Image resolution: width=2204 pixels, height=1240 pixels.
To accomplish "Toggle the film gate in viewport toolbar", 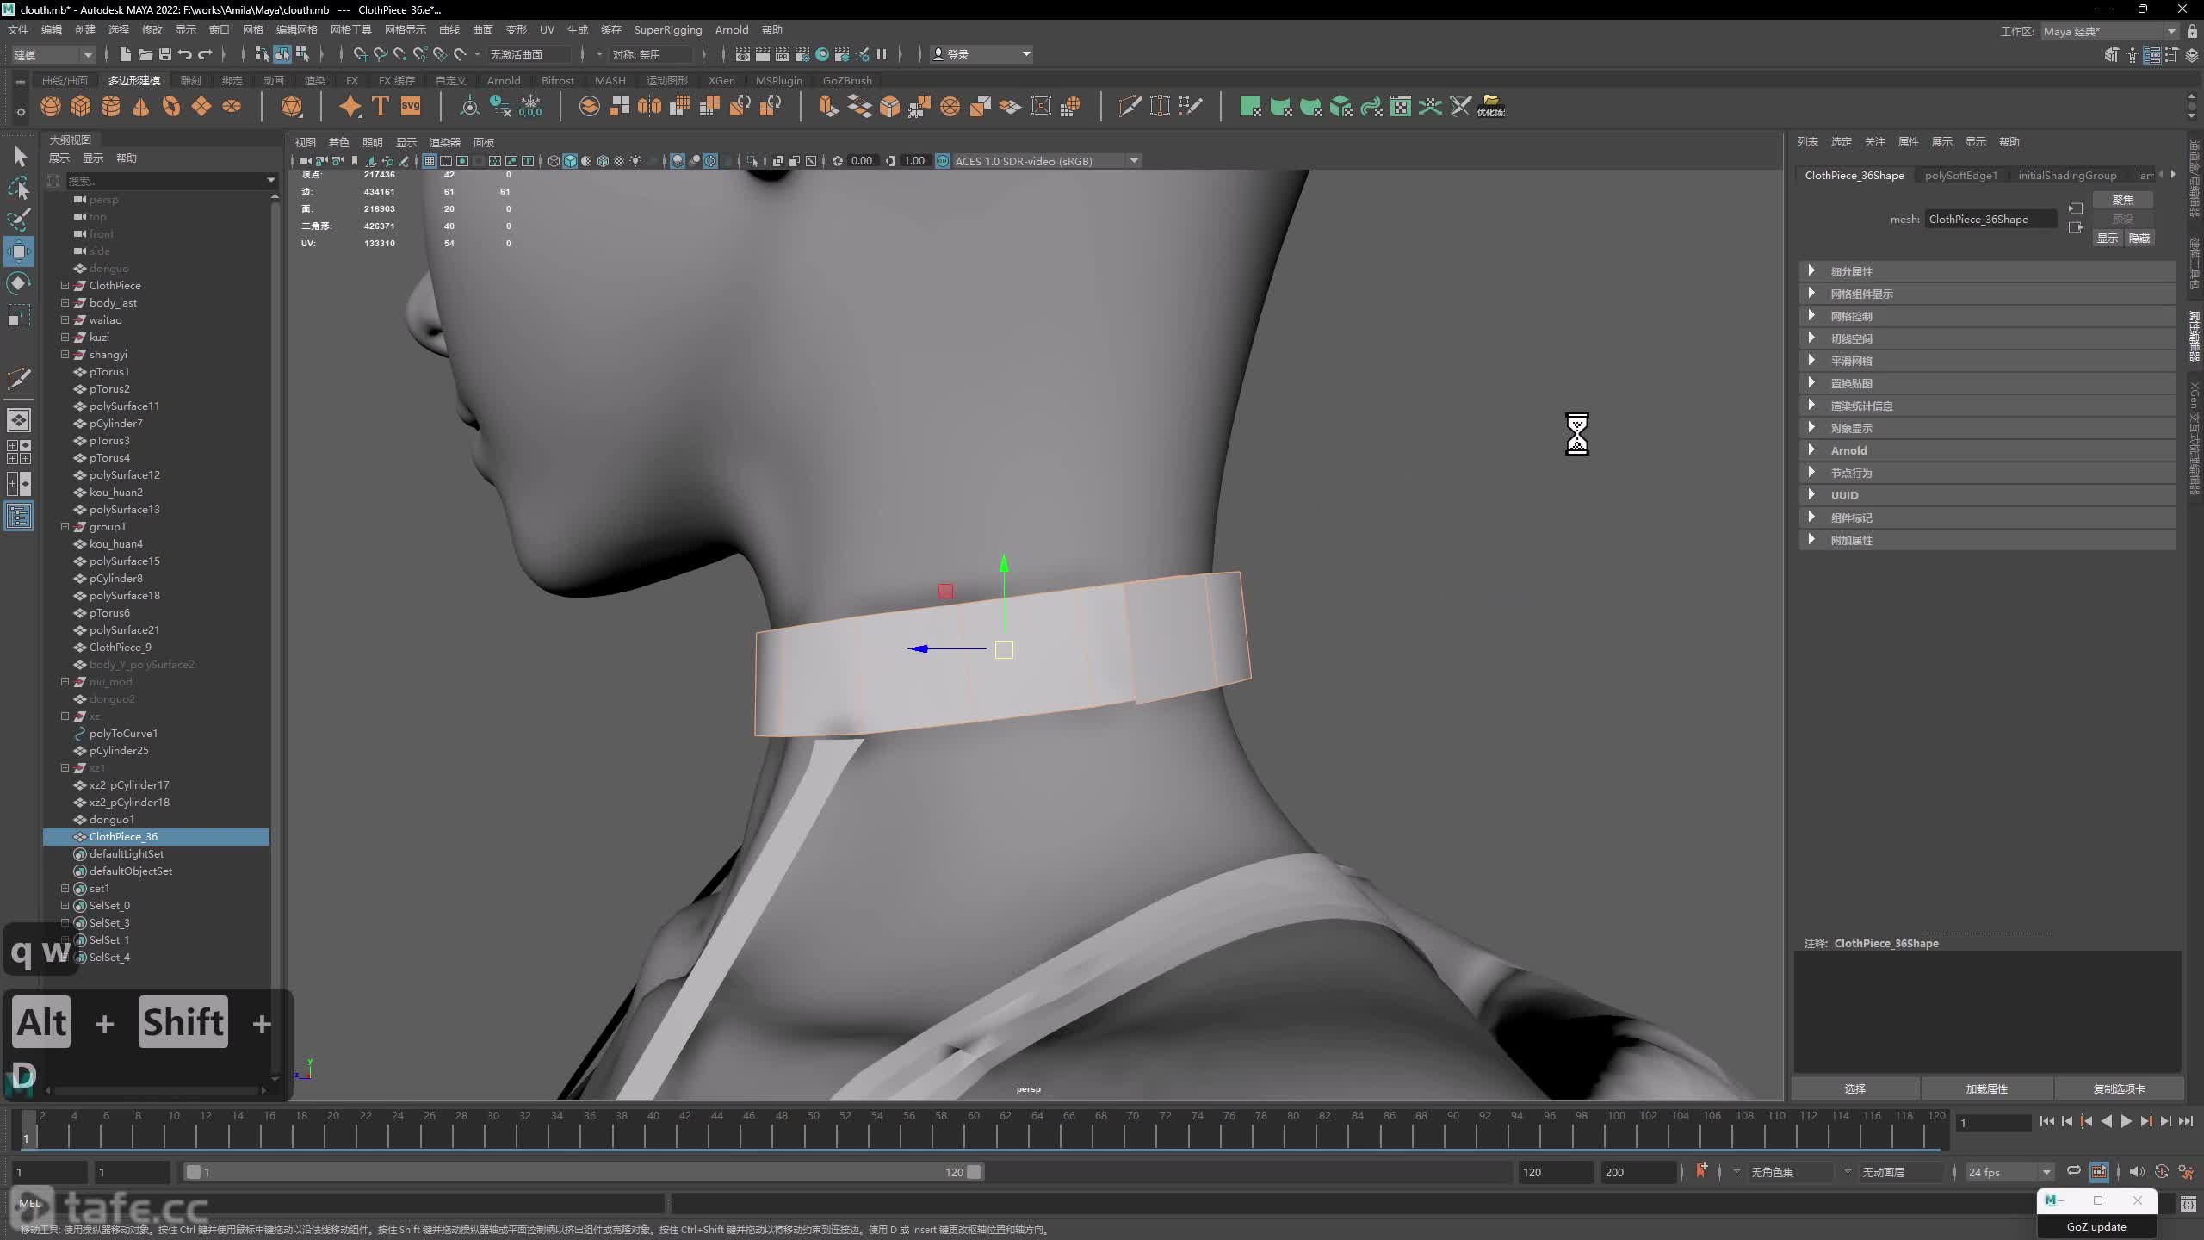I will pos(446,161).
